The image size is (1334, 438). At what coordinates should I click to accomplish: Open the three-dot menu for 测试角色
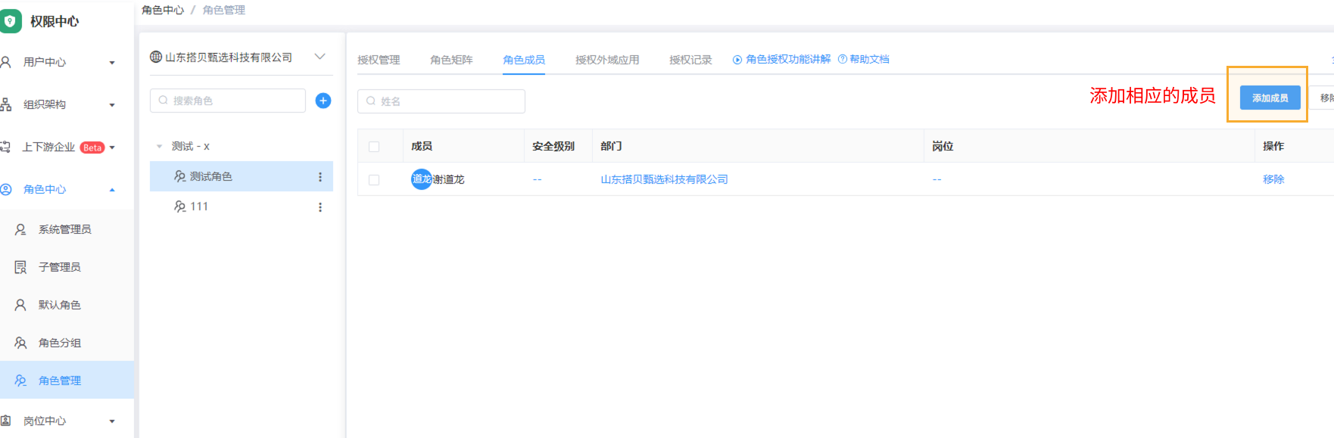(x=320, y=177)
